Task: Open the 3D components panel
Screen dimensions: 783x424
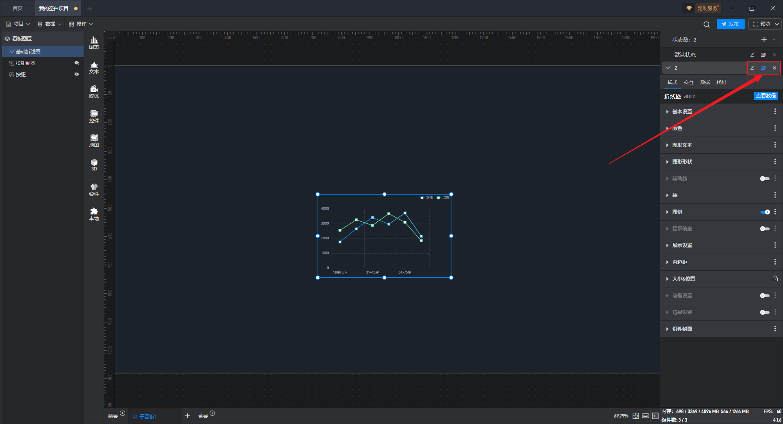Action: point(94,165)
